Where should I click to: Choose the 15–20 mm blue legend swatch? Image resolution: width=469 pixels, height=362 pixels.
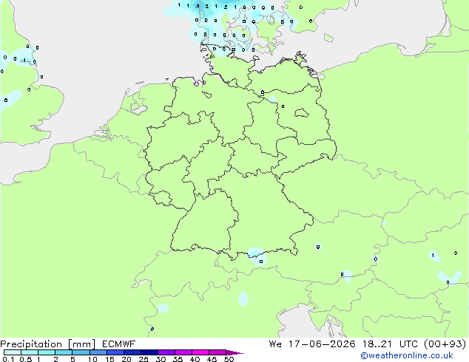(115, 352)
